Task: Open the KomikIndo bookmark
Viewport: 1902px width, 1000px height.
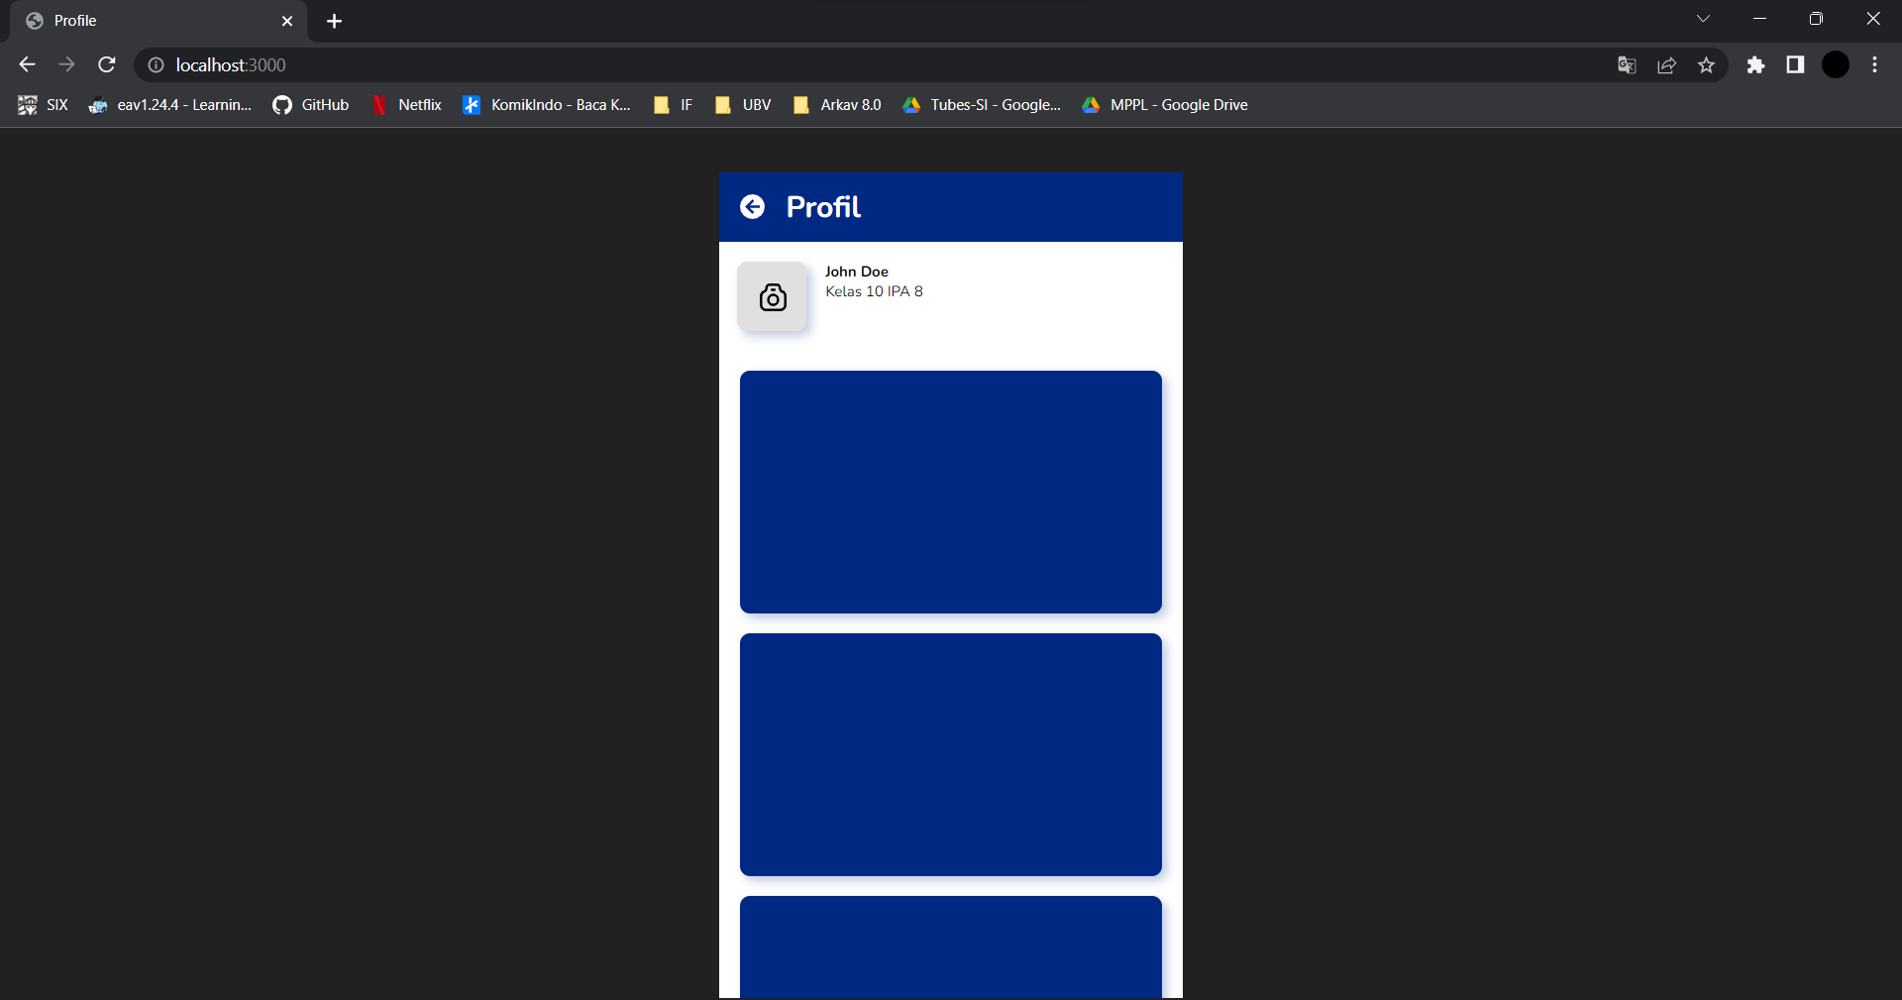Action: point(547,105)
